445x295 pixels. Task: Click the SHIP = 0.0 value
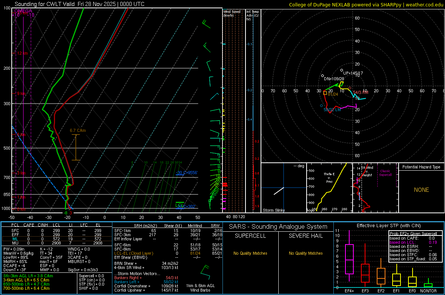tap(88, 288)
